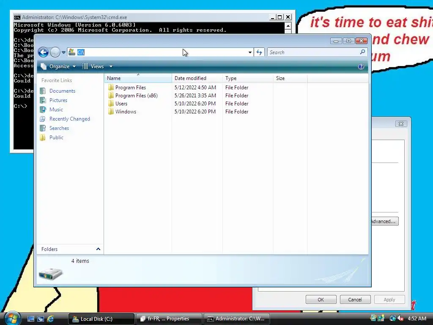Click the Forward navigation arrow in Explorer

55,52
